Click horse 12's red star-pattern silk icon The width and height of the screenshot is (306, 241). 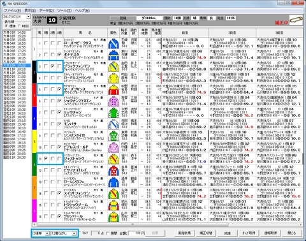click(113, 170)
